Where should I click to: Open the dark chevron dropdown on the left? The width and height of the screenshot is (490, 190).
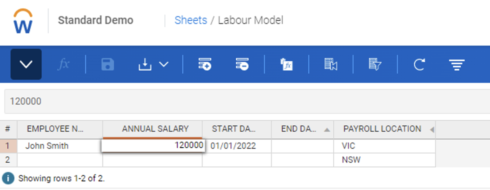coord(26,64)
